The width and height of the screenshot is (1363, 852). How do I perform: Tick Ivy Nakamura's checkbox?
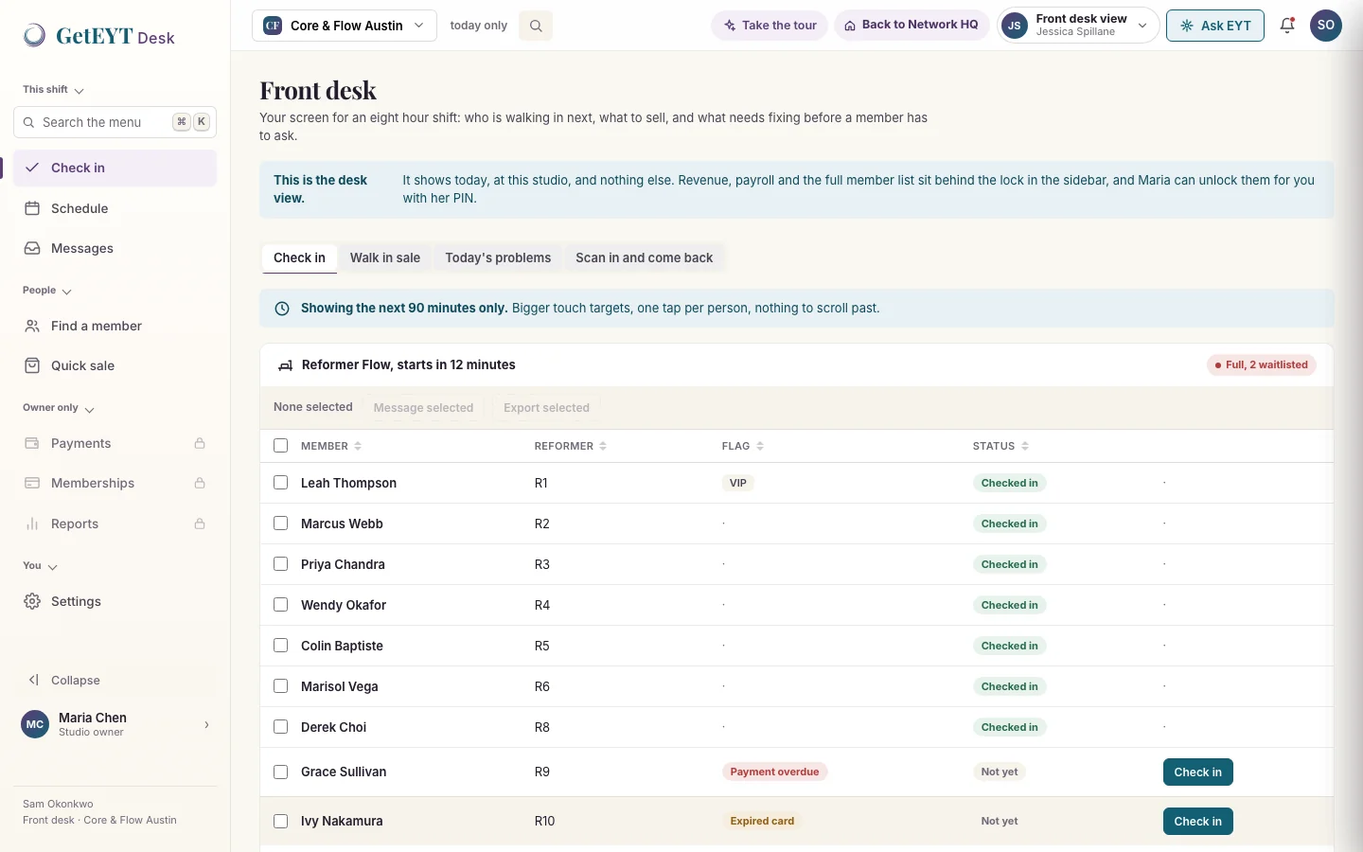tap(280, 821)
